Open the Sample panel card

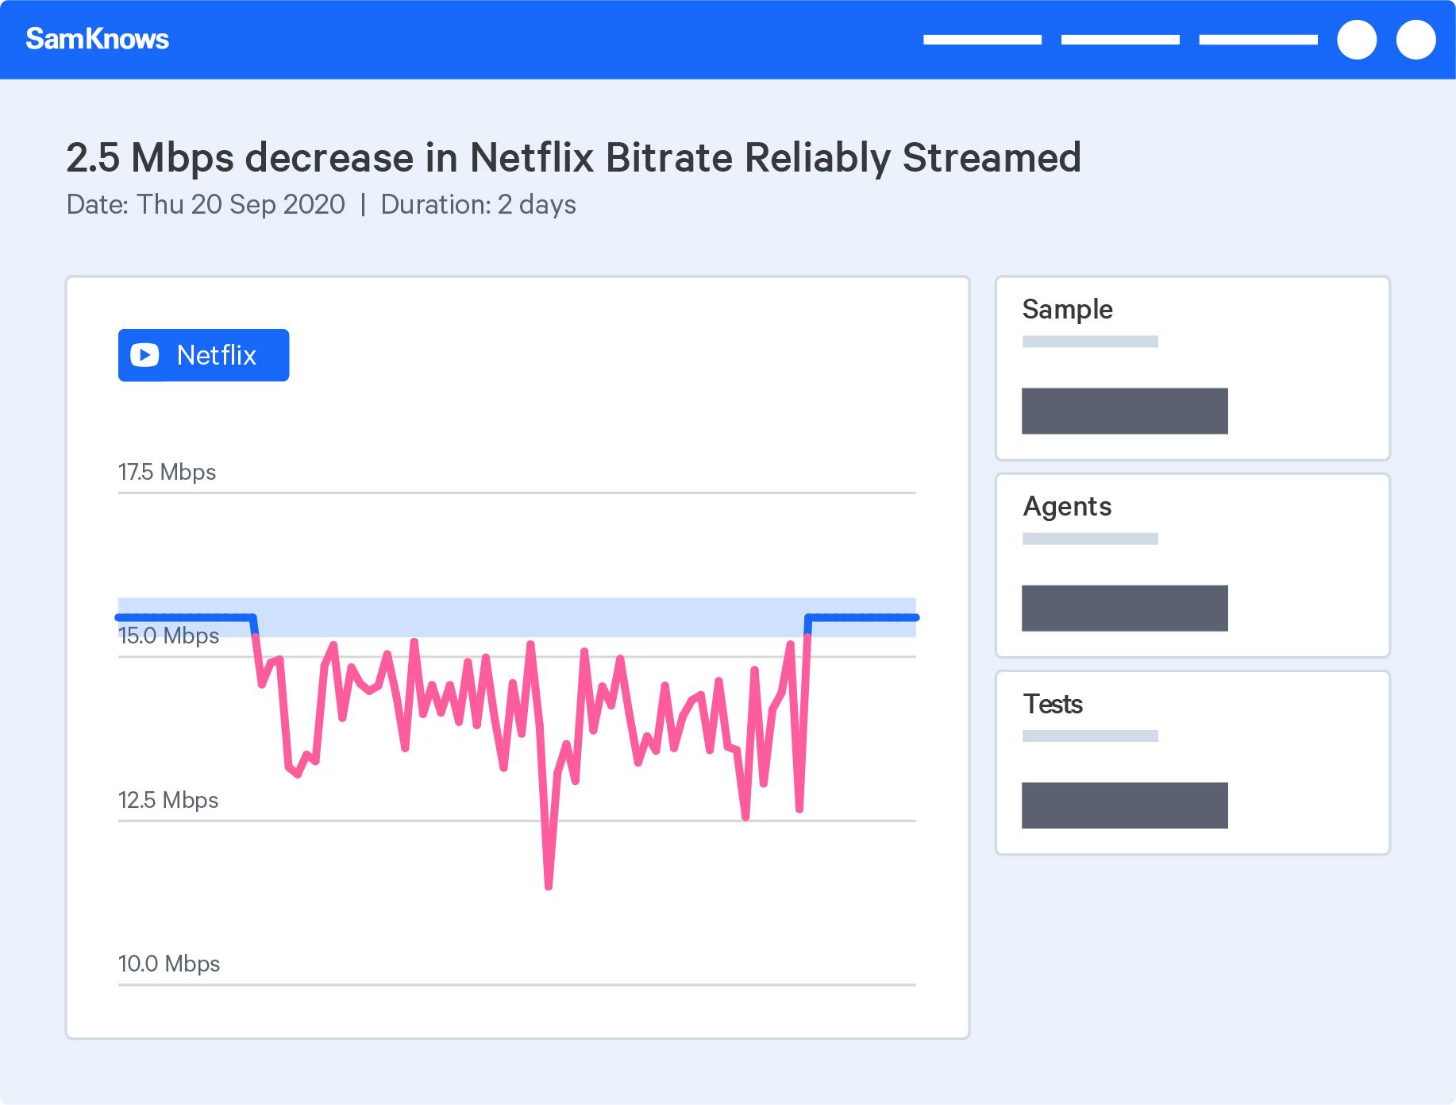point(1192,368)
